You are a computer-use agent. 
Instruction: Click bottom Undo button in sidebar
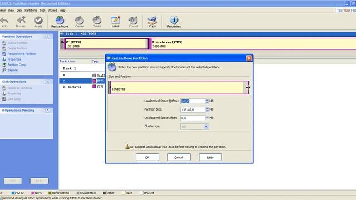pos(13,181)
